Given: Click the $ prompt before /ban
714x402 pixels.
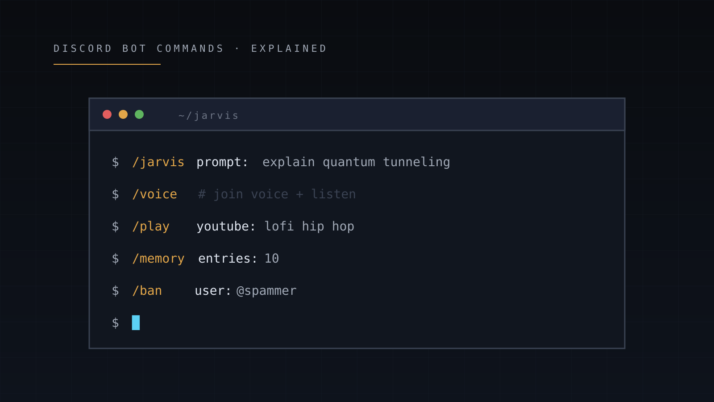Looking at the screenshot, I should pos(116,291).
